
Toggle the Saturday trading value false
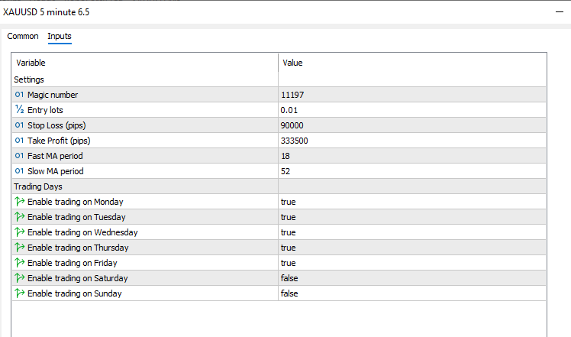(x=289, y=278)
